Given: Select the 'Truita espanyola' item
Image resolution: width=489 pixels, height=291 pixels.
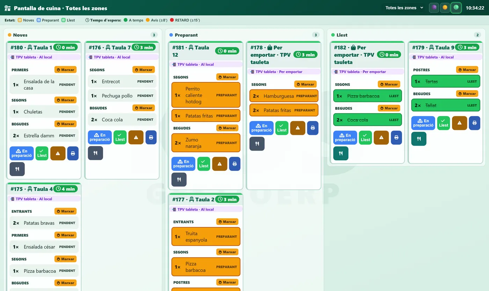Looking at the screenshot, I should point(206,237).
